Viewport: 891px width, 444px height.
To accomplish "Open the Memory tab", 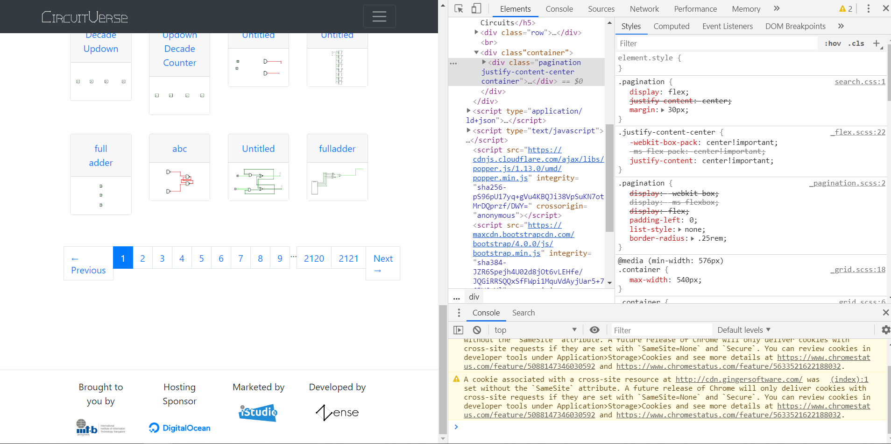I will tap(746, 9).
